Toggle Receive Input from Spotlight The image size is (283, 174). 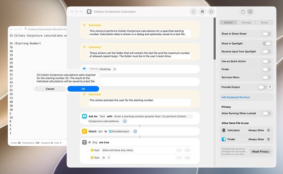[267, 52]
